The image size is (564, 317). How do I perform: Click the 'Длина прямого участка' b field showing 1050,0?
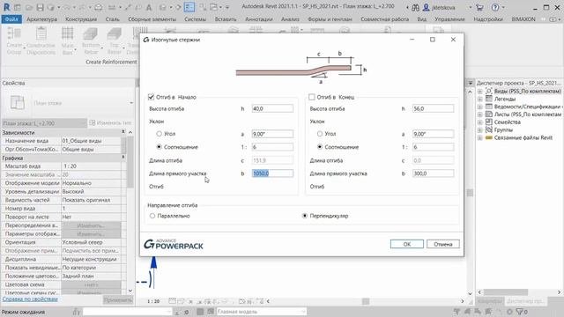point(272,173)
